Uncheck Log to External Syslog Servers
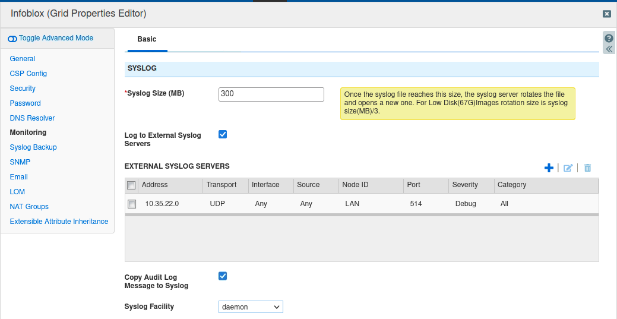The height and width of the screenshot is (319, 617). (x=223, y=134)
